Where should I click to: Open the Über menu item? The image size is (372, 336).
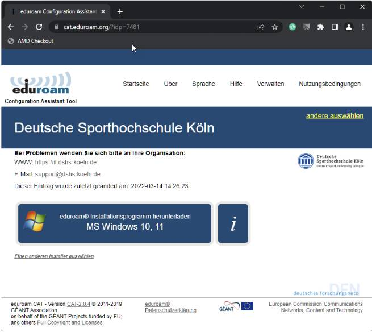pyautogui.click(x=170, y=84)
